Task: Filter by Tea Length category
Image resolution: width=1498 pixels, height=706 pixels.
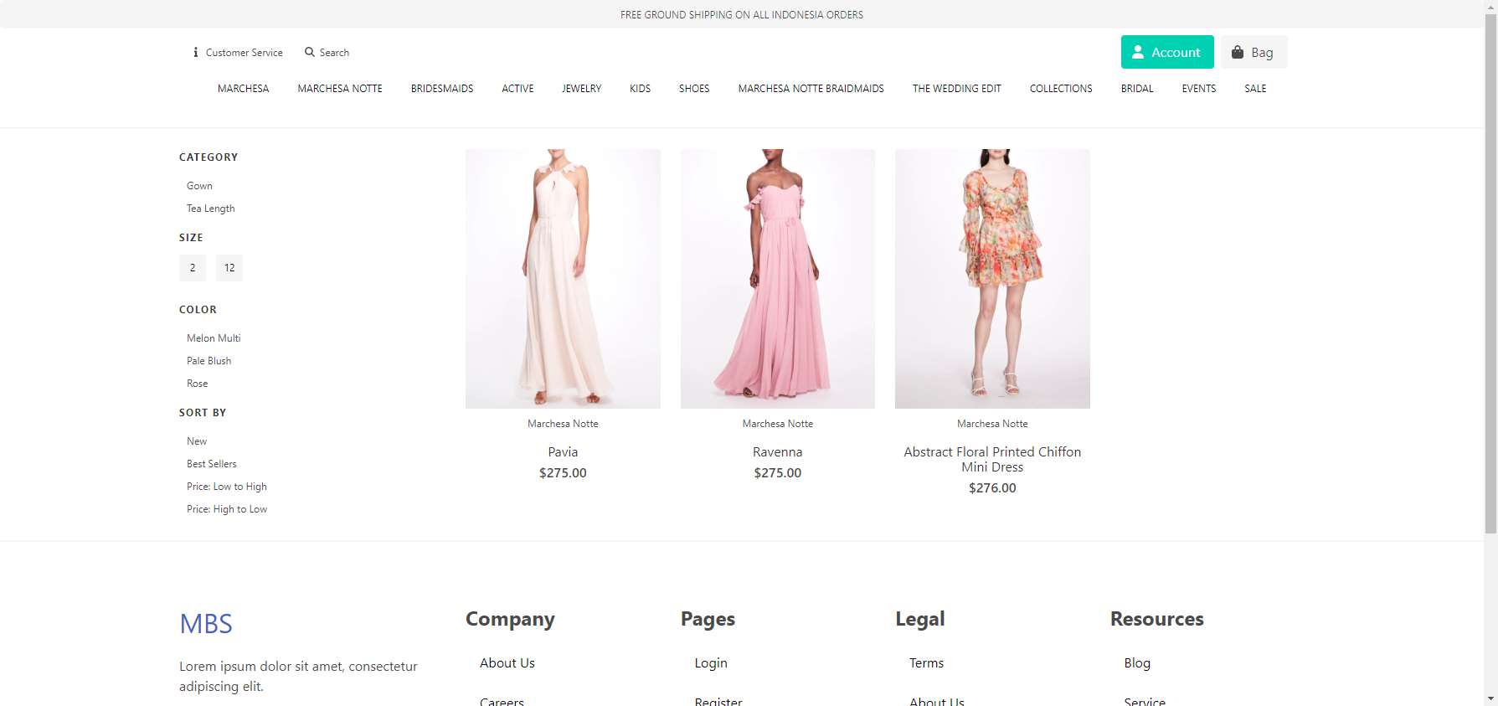Action: pyautogui.click(x=211, y=209)
